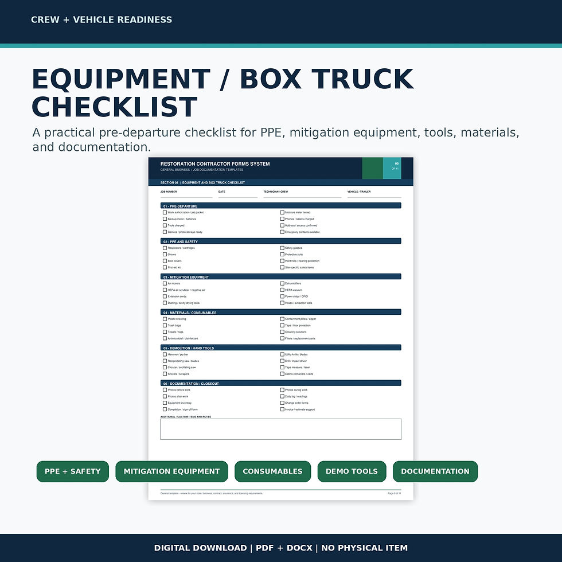Check Utility knife / blades box
This screenshot has height=562, width=562.
click(282, 354)
